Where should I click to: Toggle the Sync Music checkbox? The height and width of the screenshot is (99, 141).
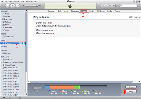(x=34, y=17)
